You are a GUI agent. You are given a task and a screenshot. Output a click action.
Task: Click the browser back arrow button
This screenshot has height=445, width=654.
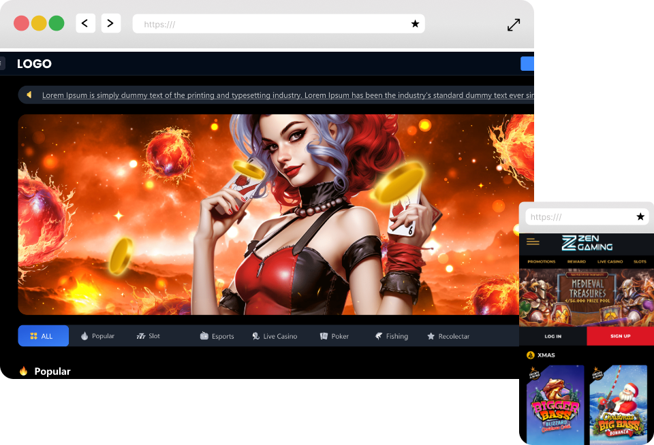coord(85,23)
